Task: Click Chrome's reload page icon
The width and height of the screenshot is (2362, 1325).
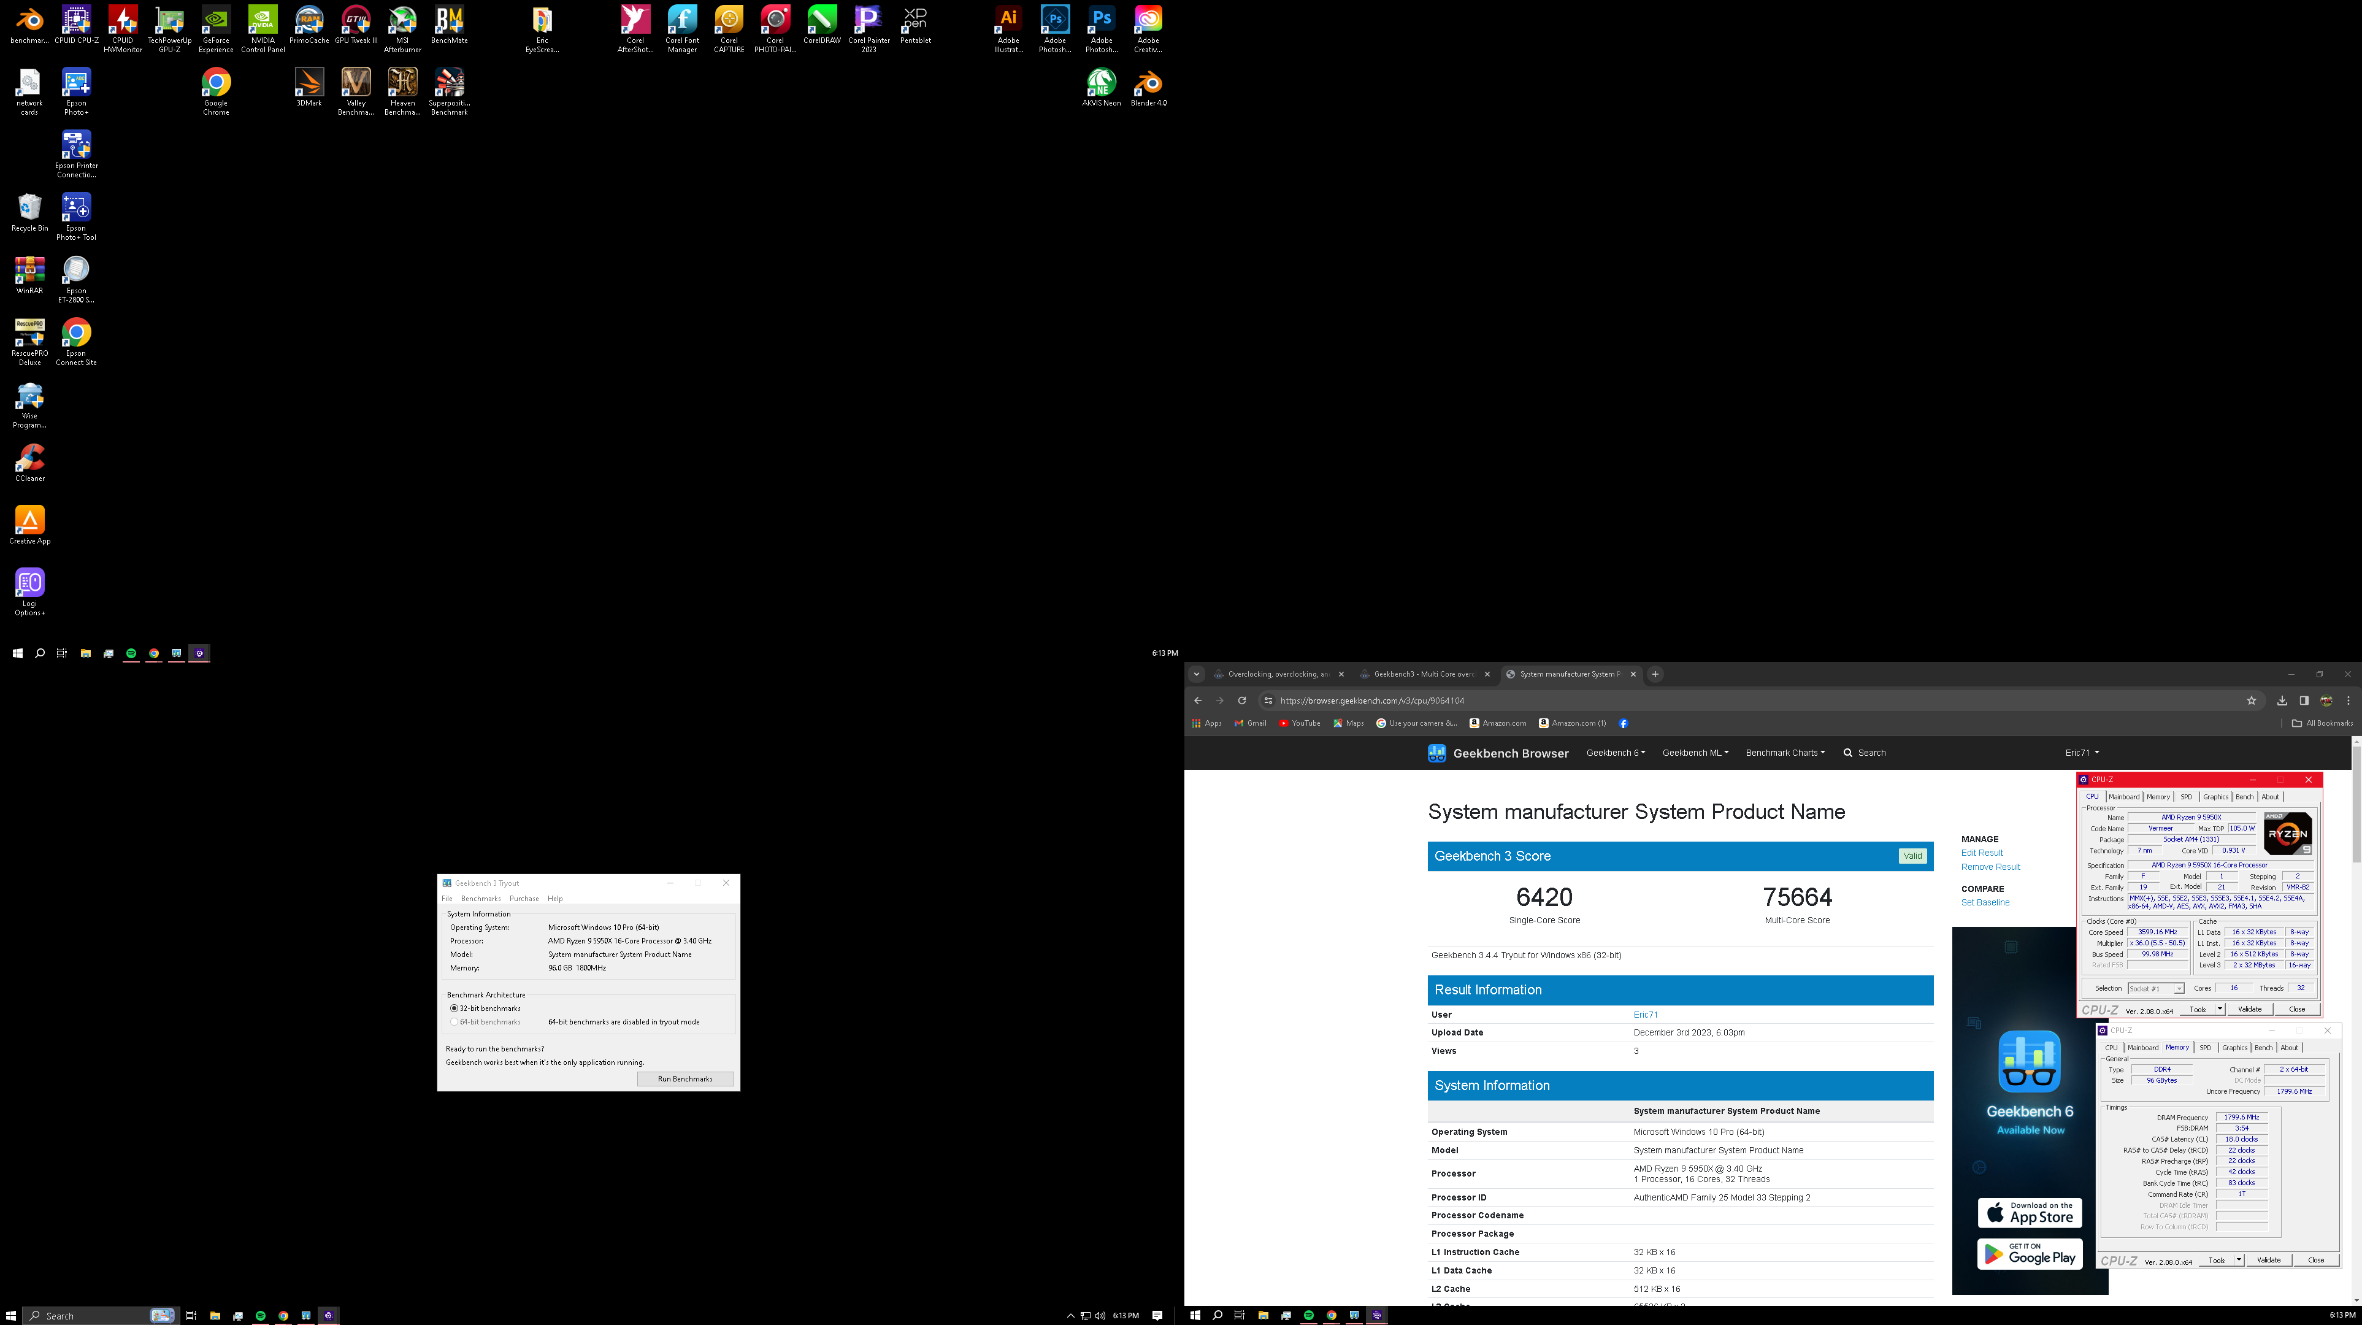Action: click(1241, 701)
